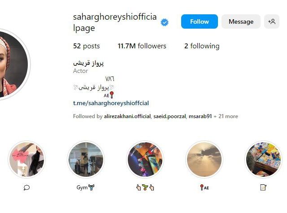287x213 pixels.
Task: Open the speech bubble story highlight
Action: point(27,159)
